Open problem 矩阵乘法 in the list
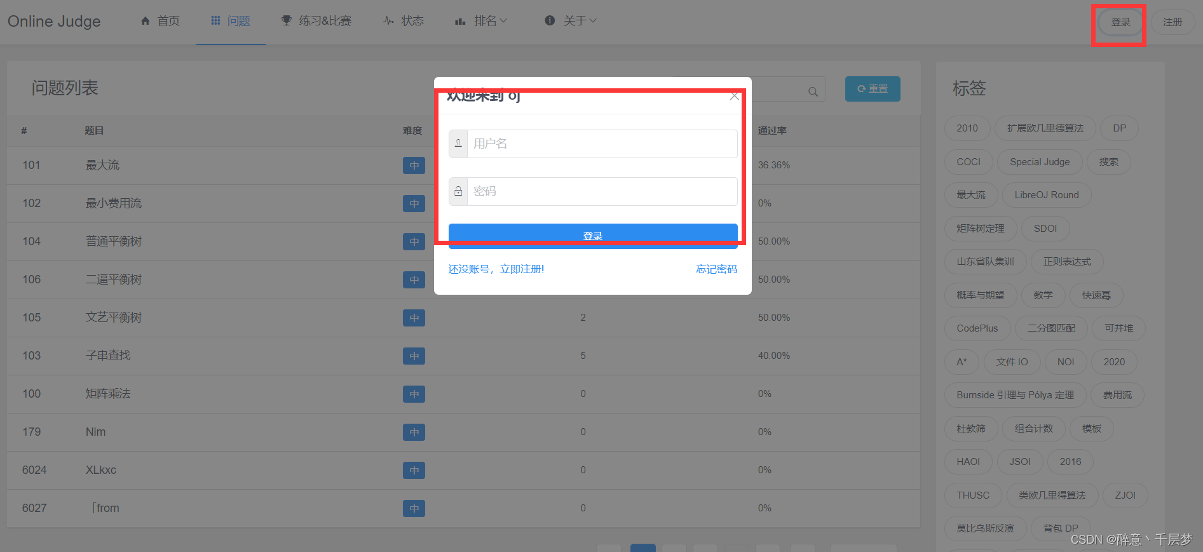The height and width of the screenshot is (552, 1203). pos(108,394)
